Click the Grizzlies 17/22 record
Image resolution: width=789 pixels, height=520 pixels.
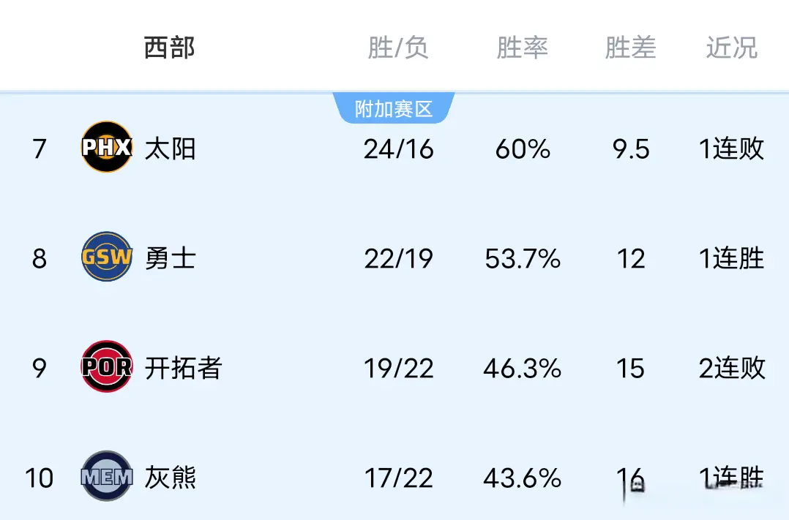tap(398, 478)
